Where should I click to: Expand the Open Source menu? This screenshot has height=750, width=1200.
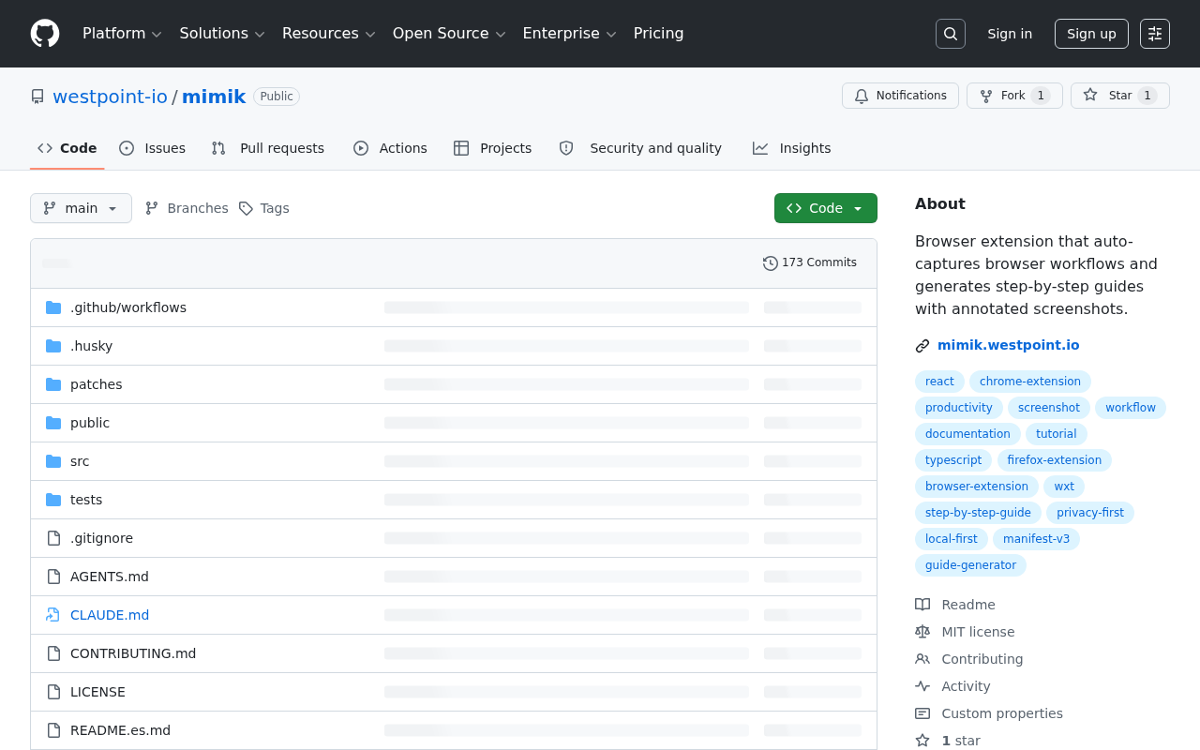coord(449,34)
